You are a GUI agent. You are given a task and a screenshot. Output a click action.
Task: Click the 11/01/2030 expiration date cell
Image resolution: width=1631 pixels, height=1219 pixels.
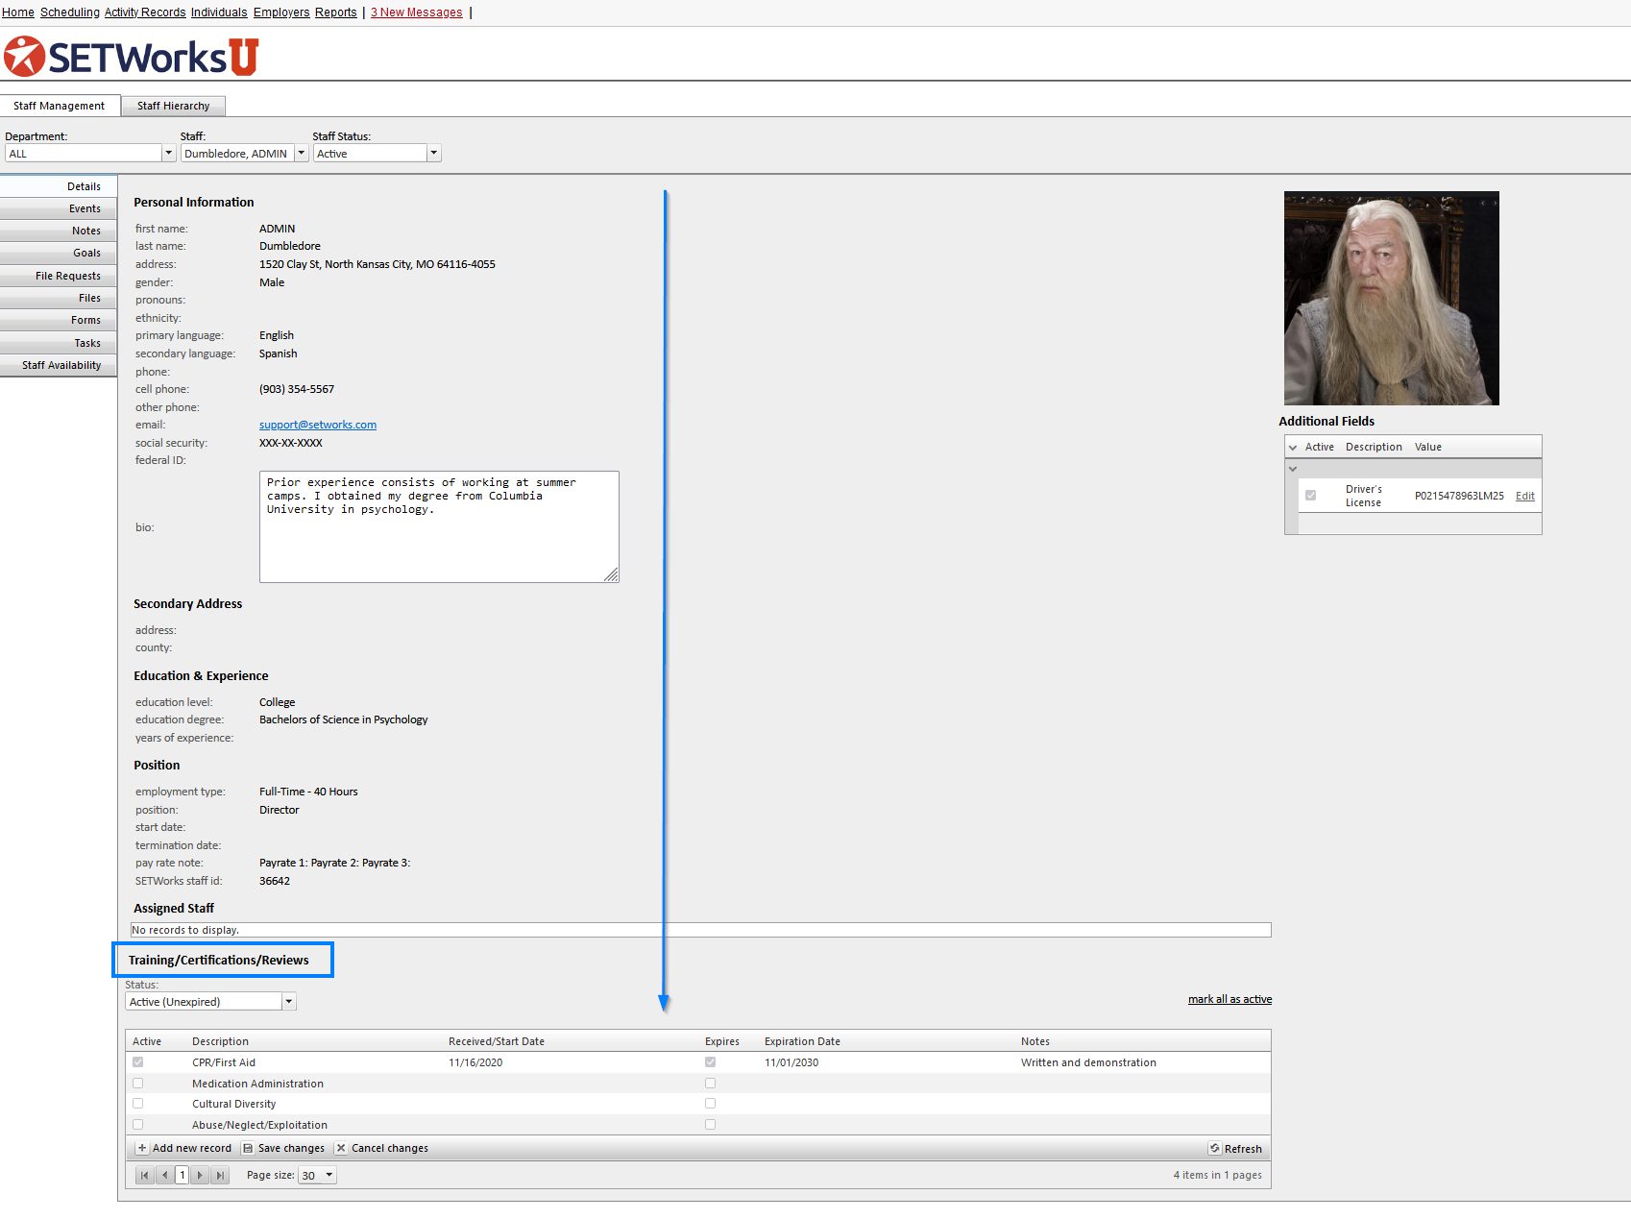[x=791, y=1062]
